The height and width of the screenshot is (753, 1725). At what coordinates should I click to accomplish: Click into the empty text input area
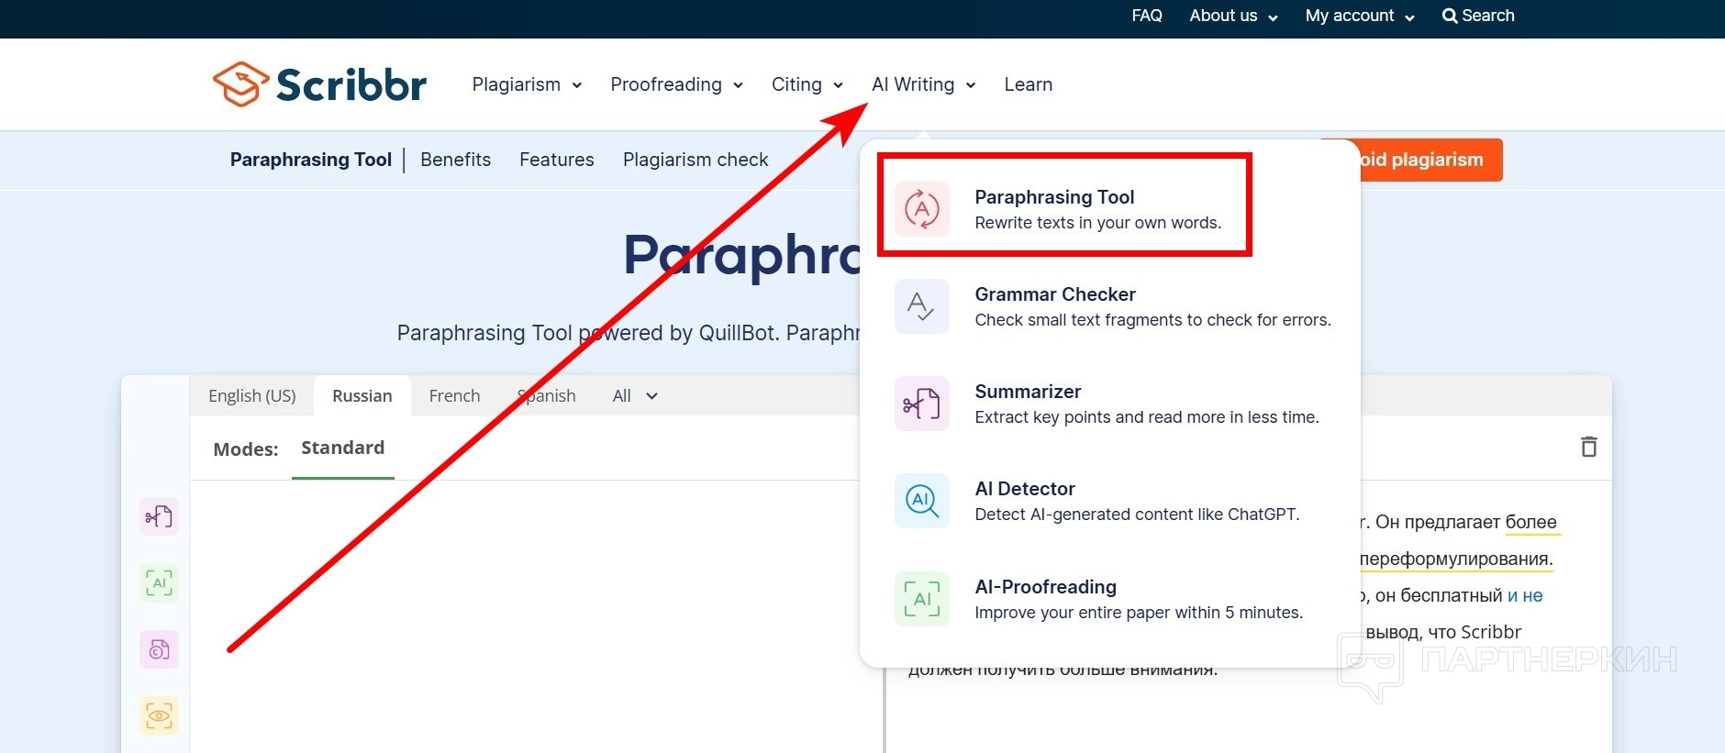tap(537, 615)
